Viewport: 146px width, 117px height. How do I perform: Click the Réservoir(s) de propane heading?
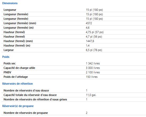click(18, 106)
